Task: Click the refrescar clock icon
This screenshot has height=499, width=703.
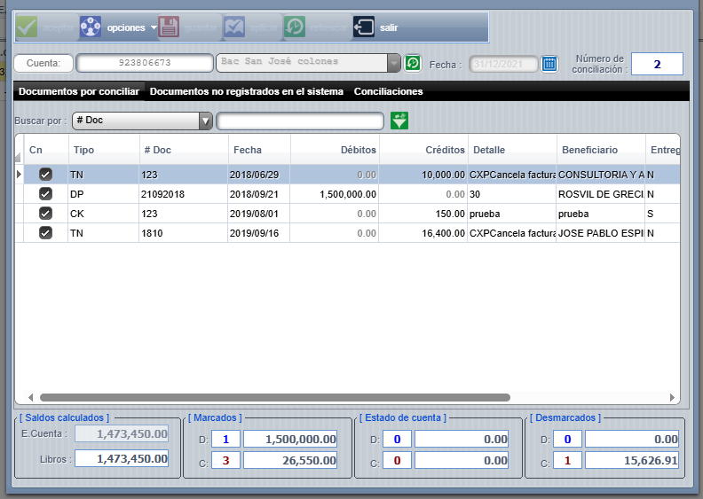Action: [295, 27]
